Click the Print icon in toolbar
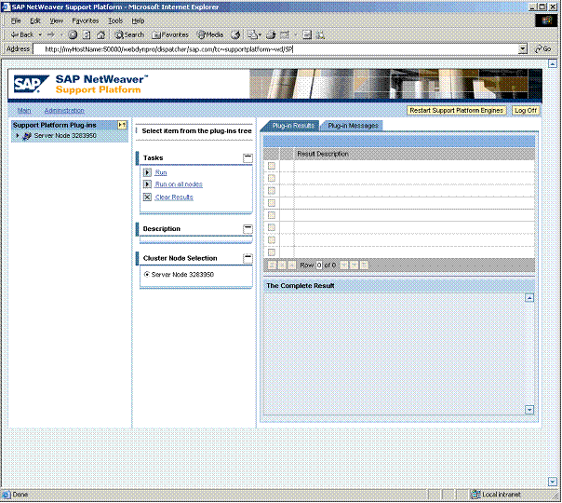The width and height of the screenshot is (562, 503). tap(271, 34)
